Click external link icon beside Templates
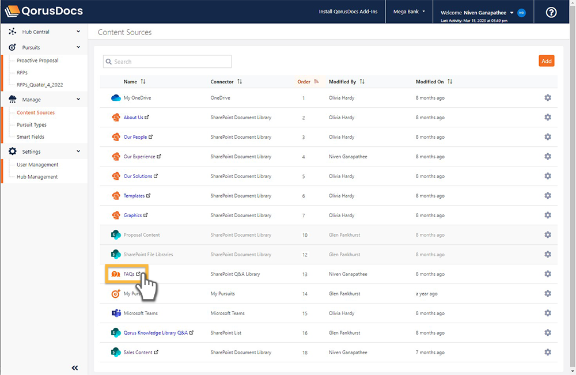Screen dimensions: 576x375 pos(149,196)
